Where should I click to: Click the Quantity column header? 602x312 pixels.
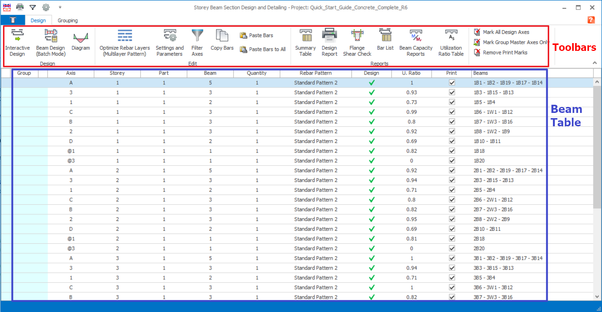pos(257,73)
